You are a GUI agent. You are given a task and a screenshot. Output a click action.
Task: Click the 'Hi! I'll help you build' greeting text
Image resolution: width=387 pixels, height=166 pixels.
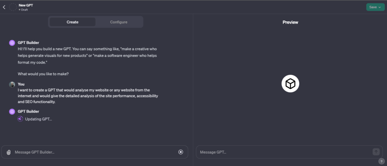[87, 56]
